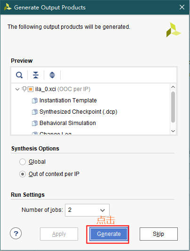
Task: Click the preview list scroll up arrow
Action: [173, 87]
